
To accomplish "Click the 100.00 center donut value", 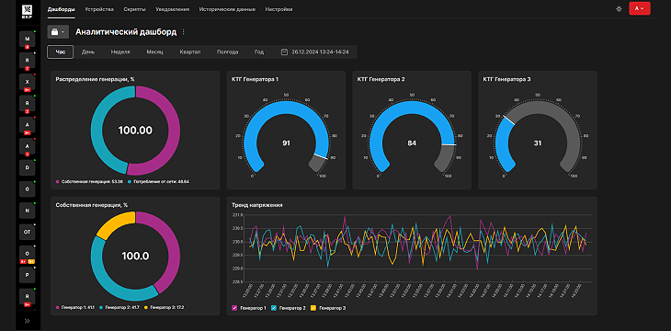I will [x=135, y=131].
